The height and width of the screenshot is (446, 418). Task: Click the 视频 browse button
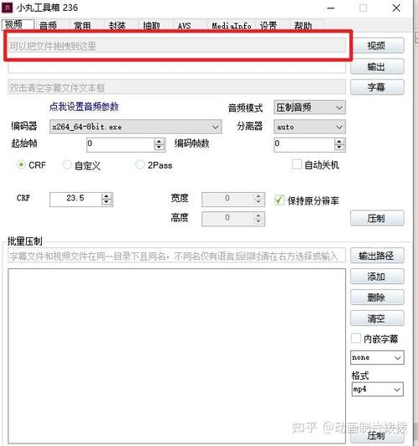(x=377, y=45)
